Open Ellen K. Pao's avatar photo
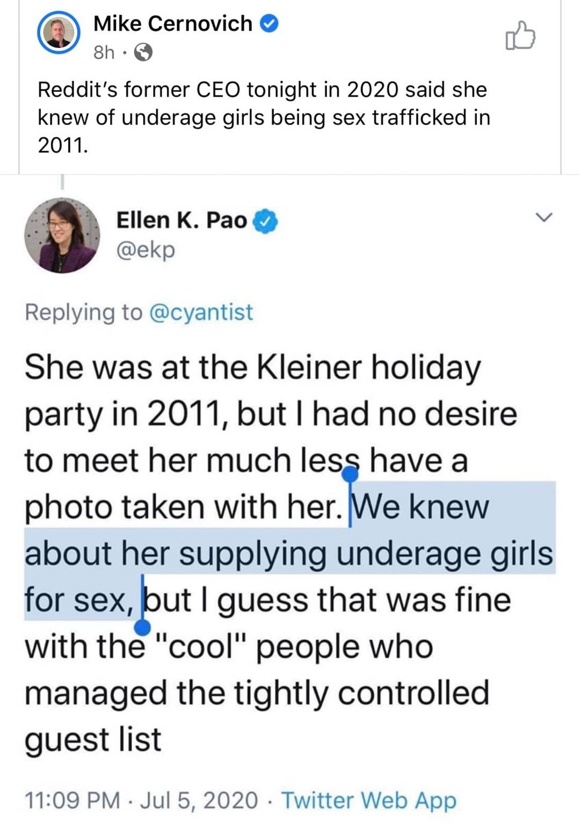The image size is (580, 829). [62, 235]
